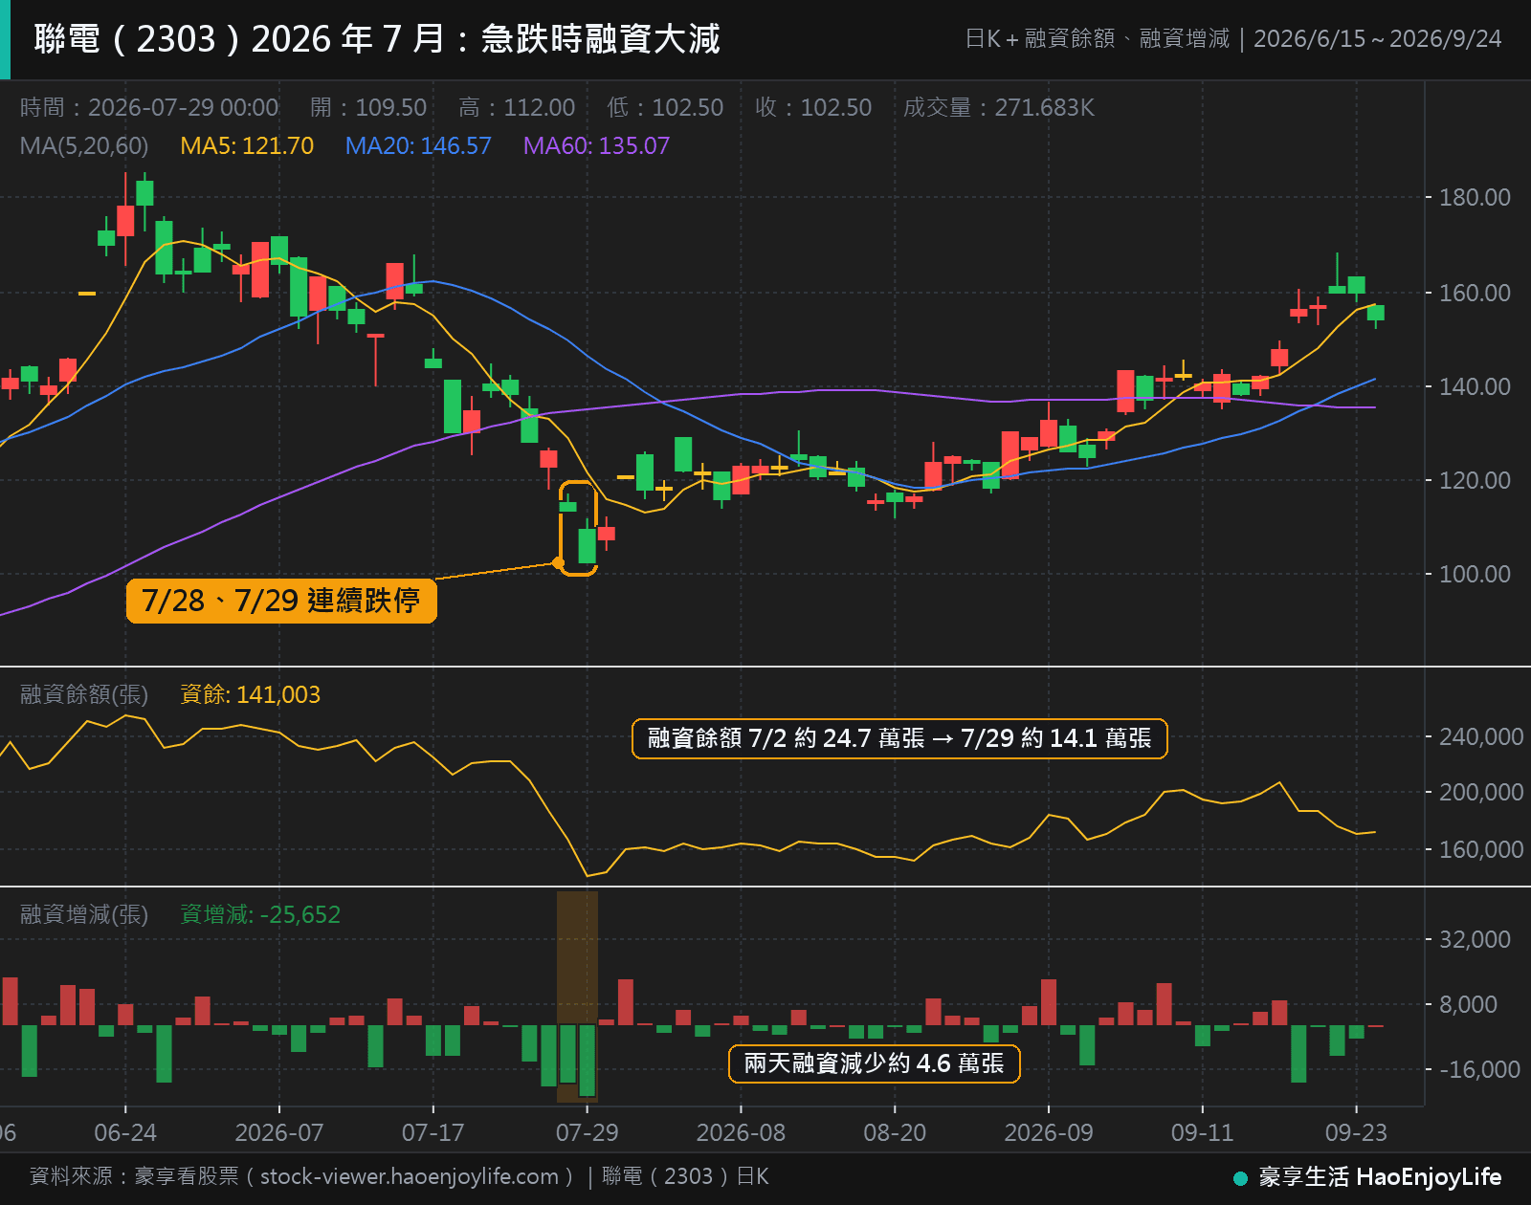
Task: Click the 08-20 date axis label
Action: pos(895,1133)
